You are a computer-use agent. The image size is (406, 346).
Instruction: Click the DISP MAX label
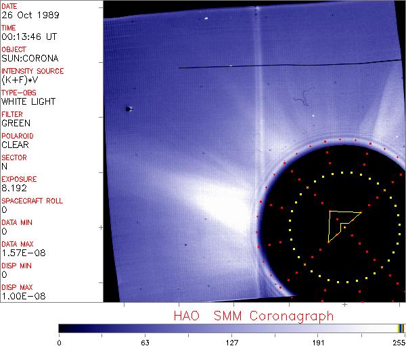[17, 288]
